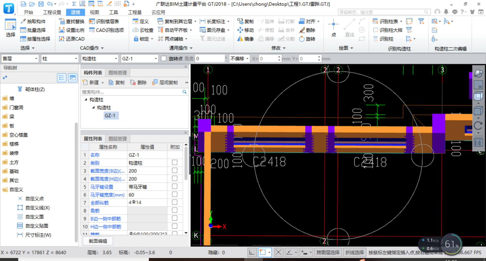Switch to the 视图 ribbon tab

[x=94, y=12]
